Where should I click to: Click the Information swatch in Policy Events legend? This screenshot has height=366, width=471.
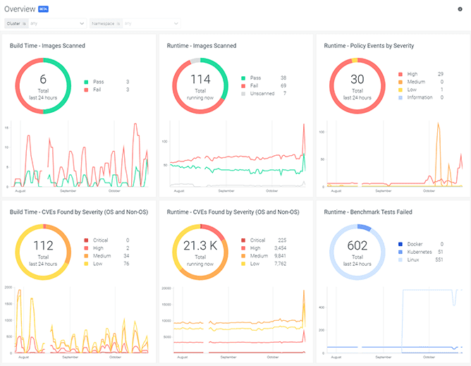tap(400, 97)
